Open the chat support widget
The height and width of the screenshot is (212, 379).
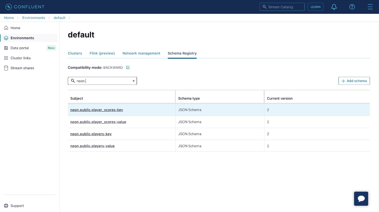[x=361, y=199]
